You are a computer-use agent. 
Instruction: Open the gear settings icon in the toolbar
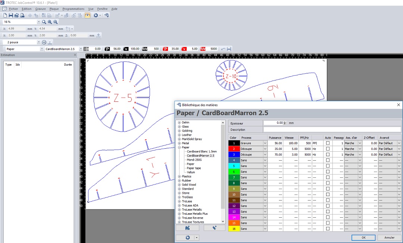[x=96, y=15]
